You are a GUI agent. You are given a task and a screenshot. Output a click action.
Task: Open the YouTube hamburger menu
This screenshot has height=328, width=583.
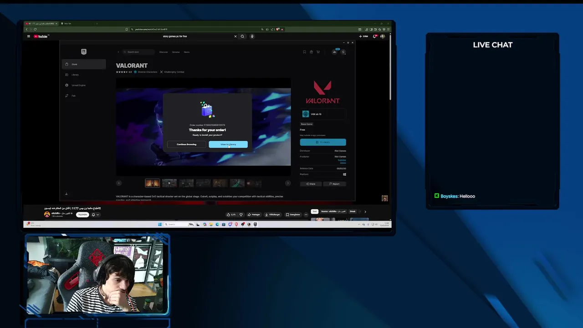(28, 36)
